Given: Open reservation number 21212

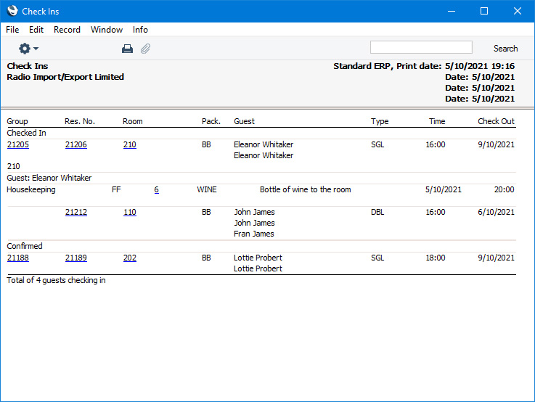Looking at the screenshot, I should pos(75,212).
